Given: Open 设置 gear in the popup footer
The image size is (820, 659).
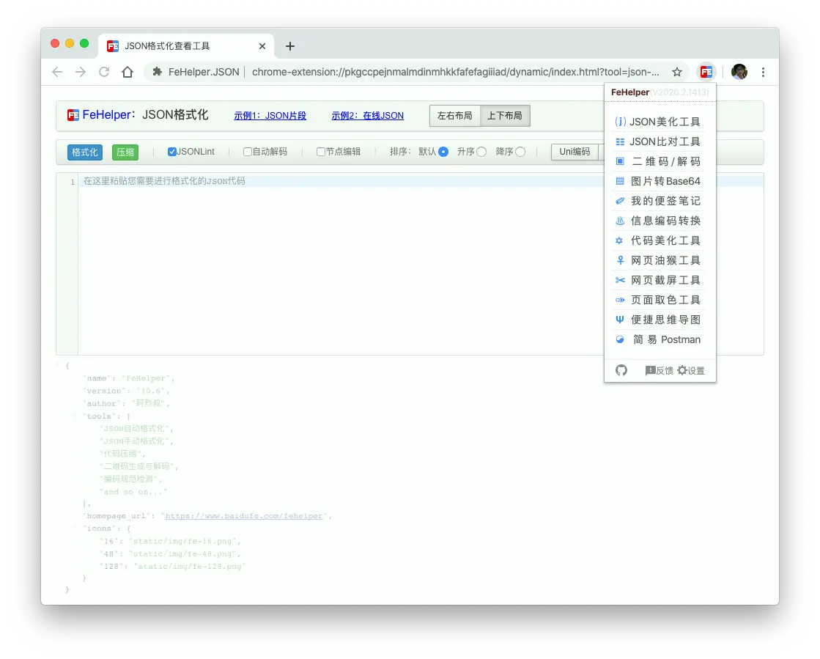Looking at the screenshot, I should [682, 370].
